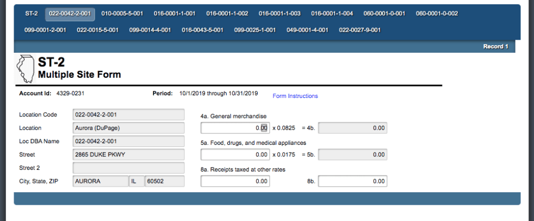
Task: Click the Location Code field
Action: (128, 115)
